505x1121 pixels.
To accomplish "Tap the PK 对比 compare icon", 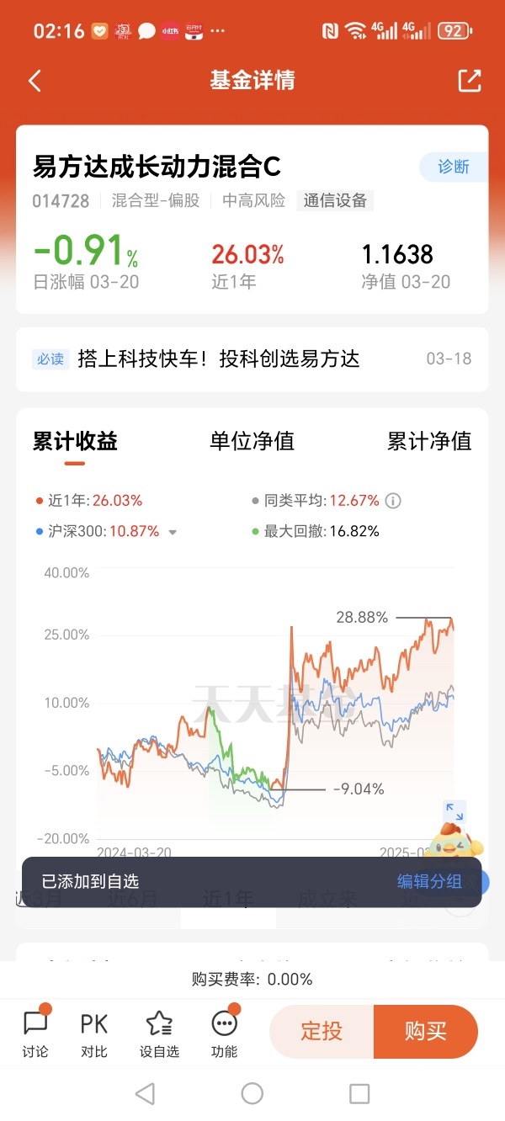I will [94, 1033].
